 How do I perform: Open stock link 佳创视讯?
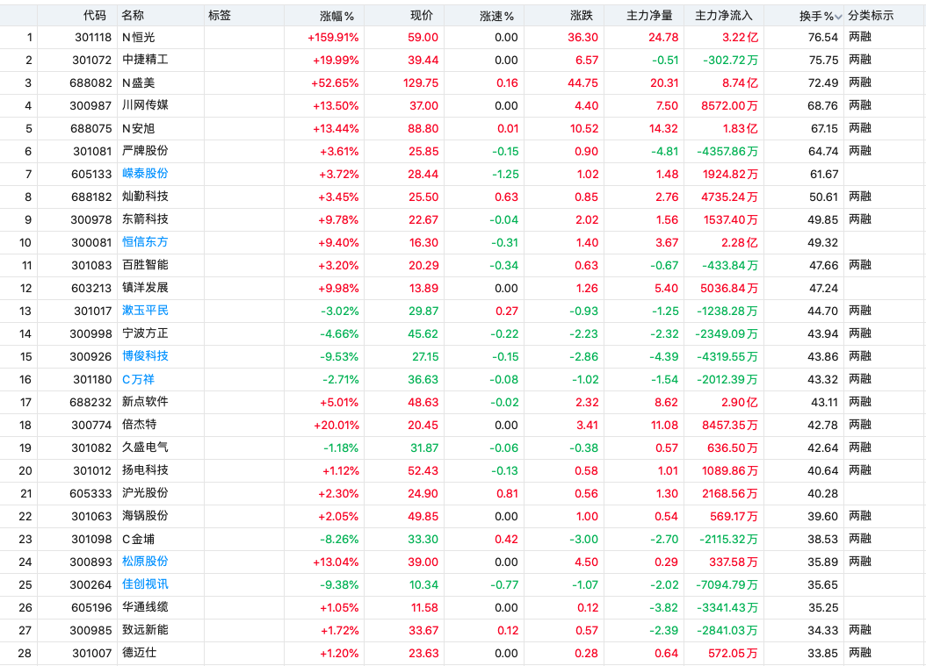pyautogui.click(x=145, y=584)
